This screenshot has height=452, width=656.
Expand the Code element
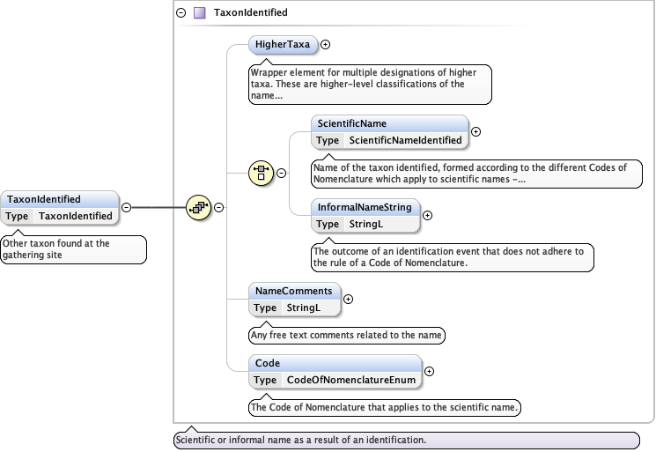pyautogui.click(x=431, y=371)
